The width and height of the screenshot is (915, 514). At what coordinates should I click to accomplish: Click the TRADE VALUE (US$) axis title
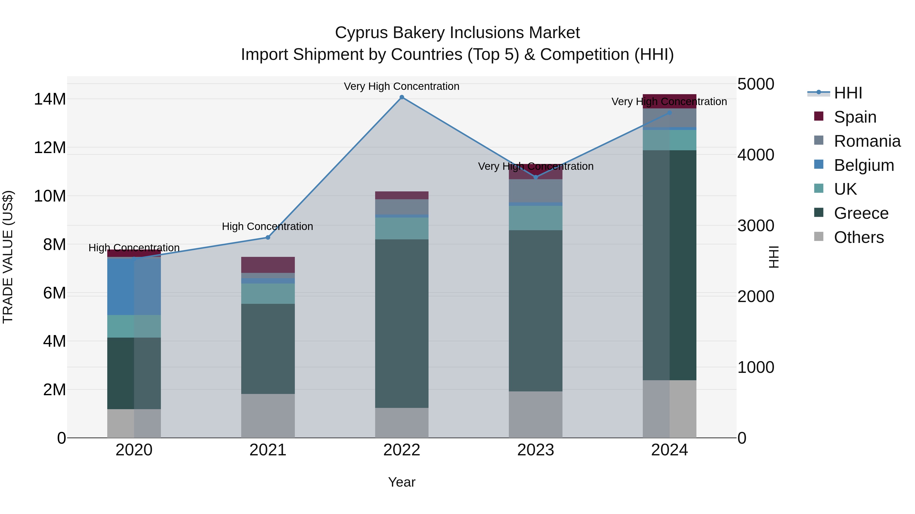[8, 257]
